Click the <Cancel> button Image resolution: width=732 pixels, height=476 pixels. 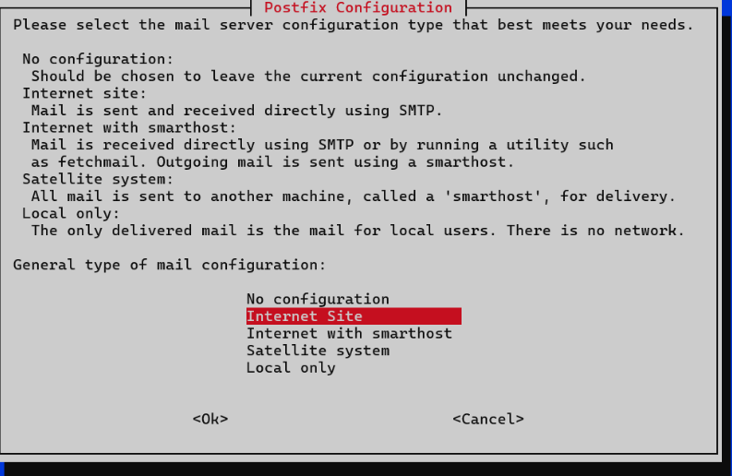[x=488, y=419]
